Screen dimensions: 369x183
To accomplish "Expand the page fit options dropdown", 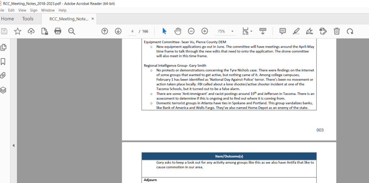I will (251, 31).
